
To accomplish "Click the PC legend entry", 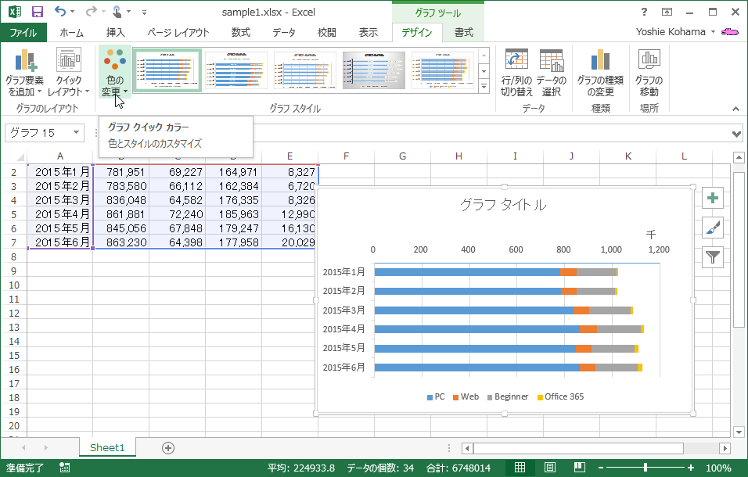I will coord(436,397).
